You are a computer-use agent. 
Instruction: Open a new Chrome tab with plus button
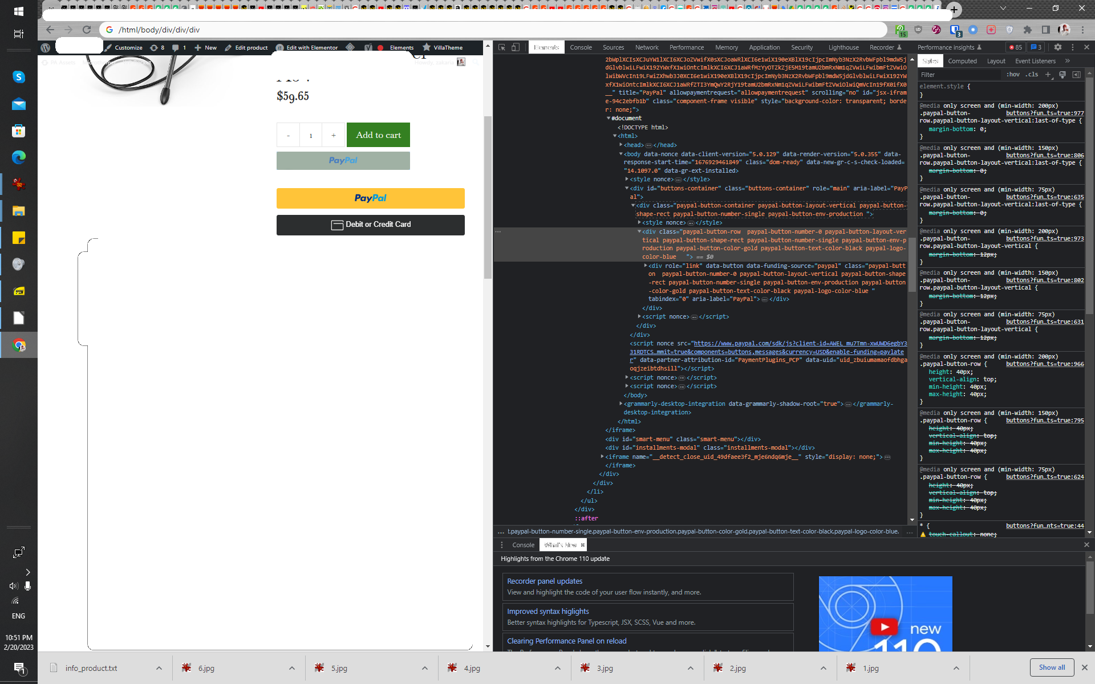(954, 10)
